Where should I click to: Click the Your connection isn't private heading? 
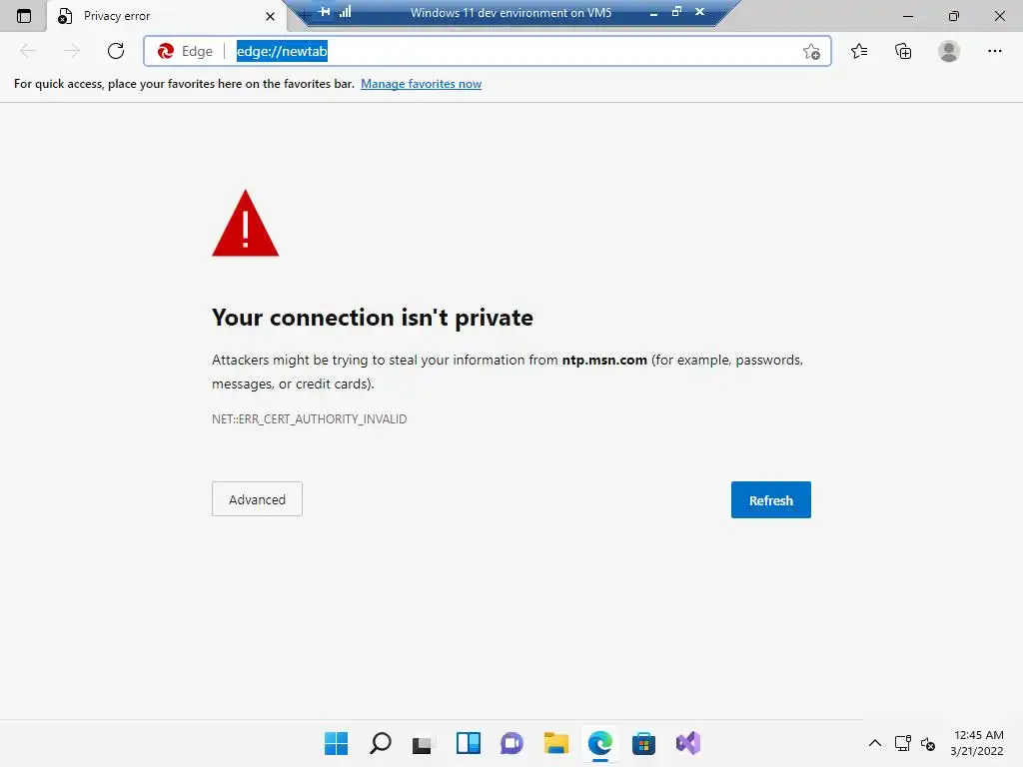pyautogui.click(x=373, y=318)
